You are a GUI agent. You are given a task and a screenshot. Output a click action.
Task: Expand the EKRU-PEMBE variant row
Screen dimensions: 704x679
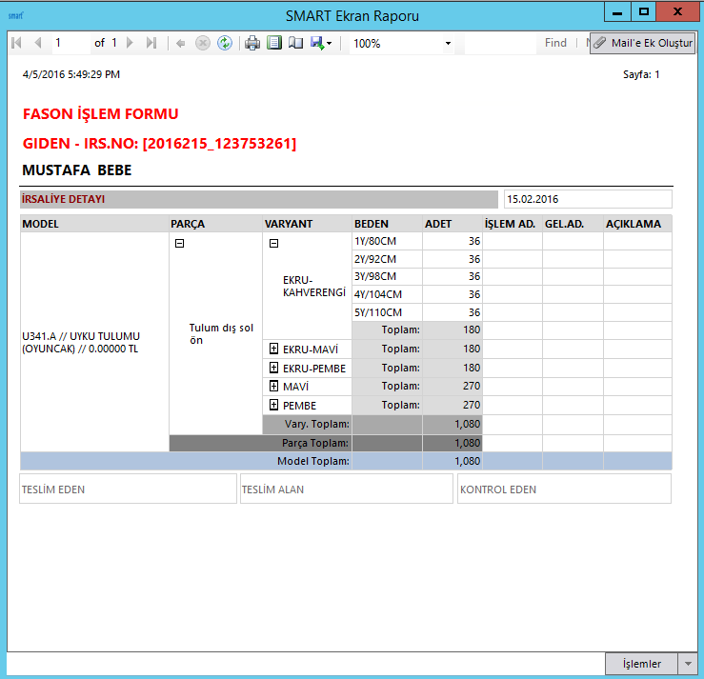click(273, 368)
